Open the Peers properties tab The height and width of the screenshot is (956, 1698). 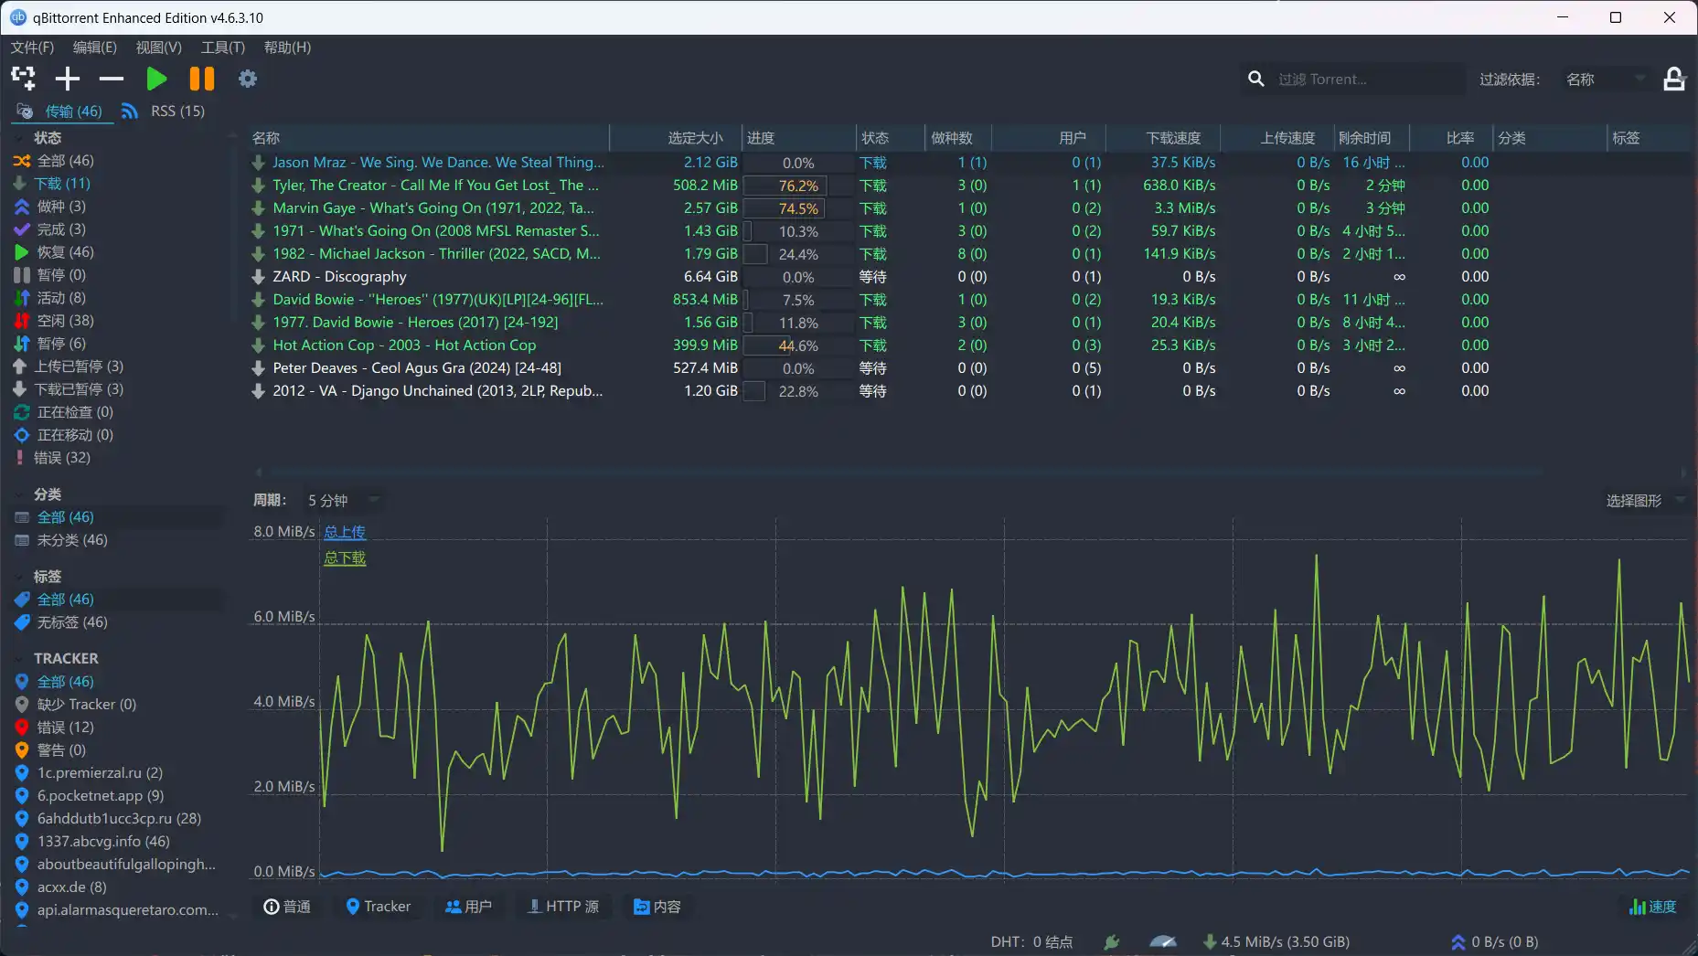pyautogui.click(x=468, y=907)
